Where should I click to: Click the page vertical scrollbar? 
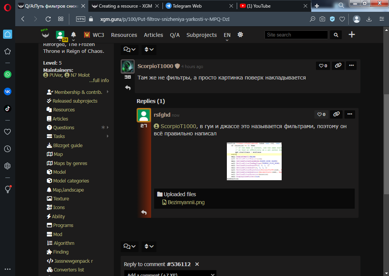point(386,144)
